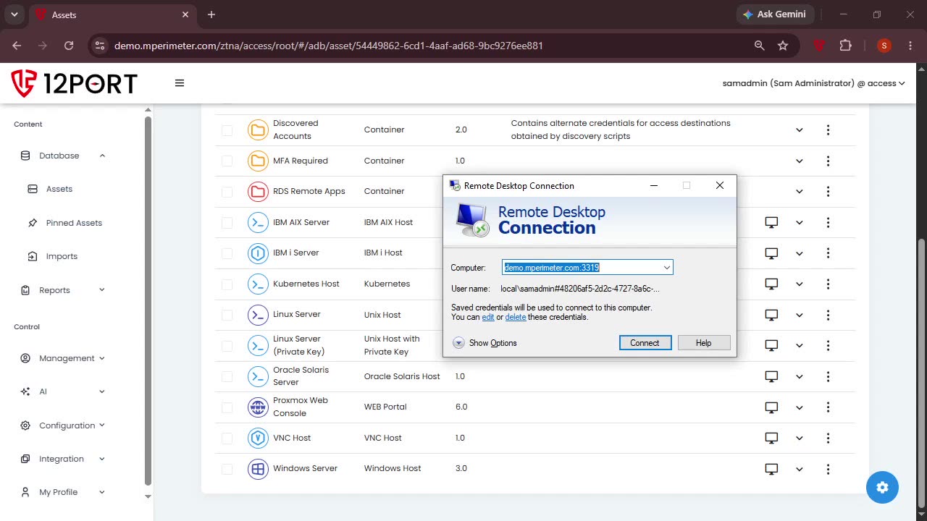The image size is (927, 521).
Task: Bookmark this page with the star icon
Action: 783,46
